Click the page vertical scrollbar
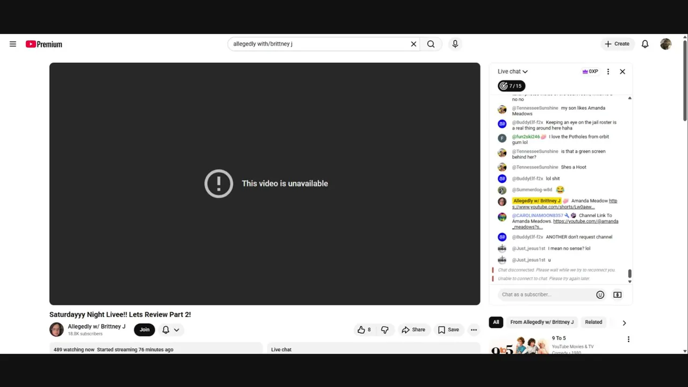The image size is (688, 387). tap(685, 81)
